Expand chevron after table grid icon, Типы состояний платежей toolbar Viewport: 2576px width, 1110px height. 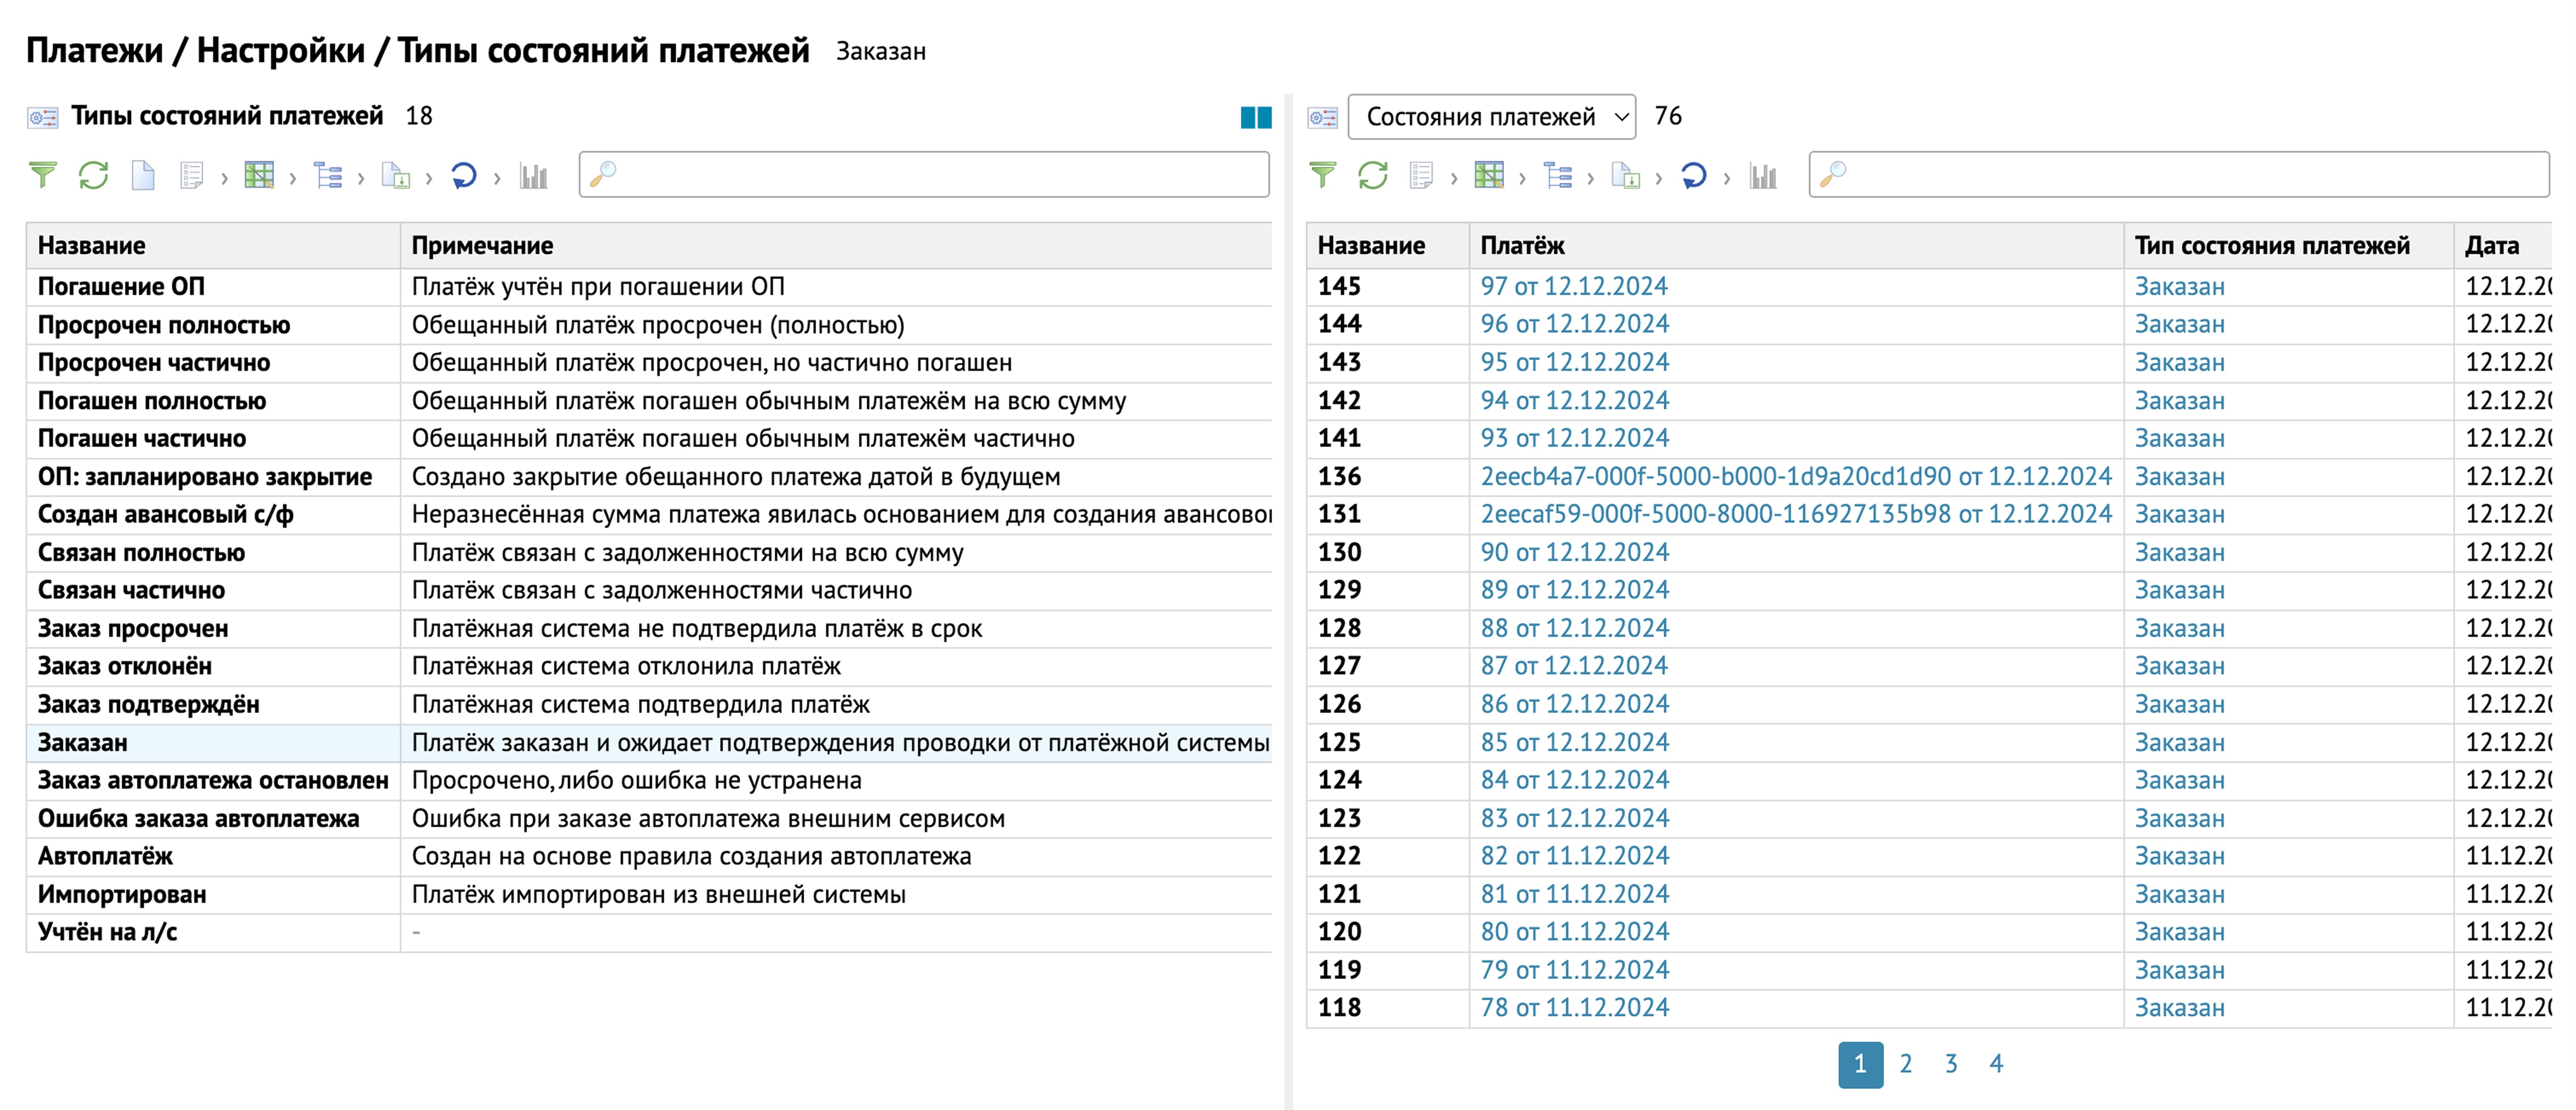tap(293, 178)
